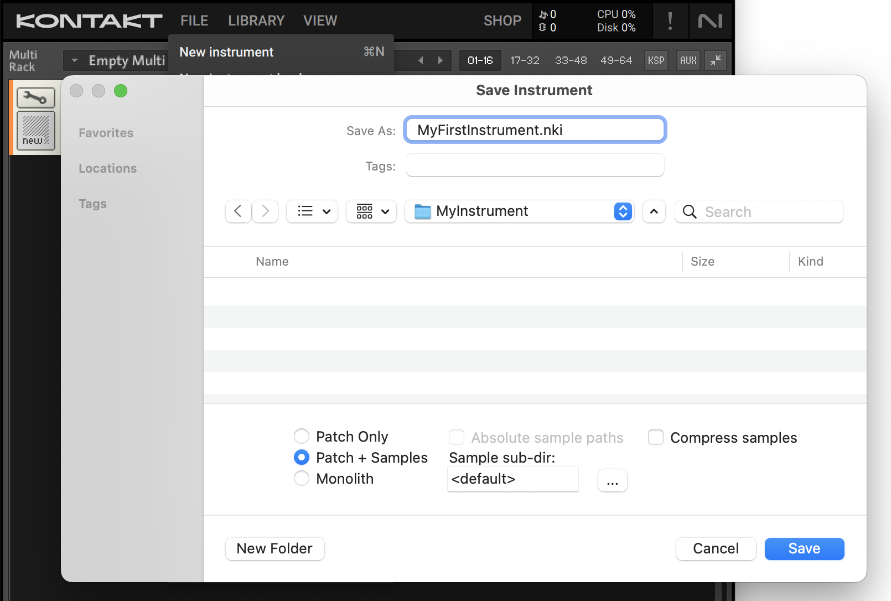Viewport: 891px width, 601px height.
Task: Select the Patch + Samples radio option
Action: 302,457
